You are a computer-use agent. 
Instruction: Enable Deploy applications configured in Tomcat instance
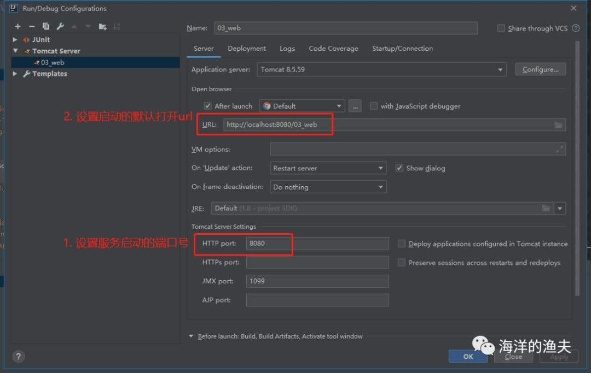(x=402, y=244)
